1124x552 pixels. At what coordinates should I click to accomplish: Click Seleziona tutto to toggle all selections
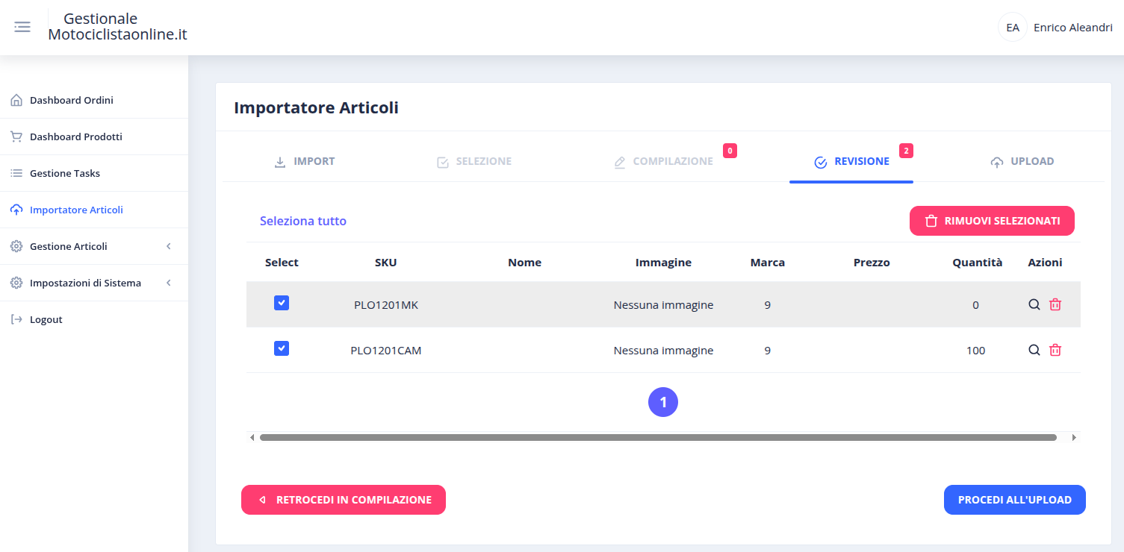point(303,221)
